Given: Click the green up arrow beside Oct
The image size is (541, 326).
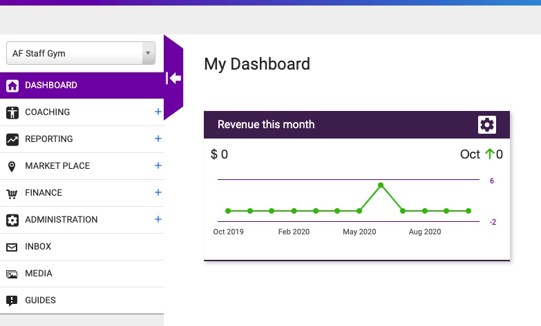Looking at the screenshot, I should click(x=489, y=154).
